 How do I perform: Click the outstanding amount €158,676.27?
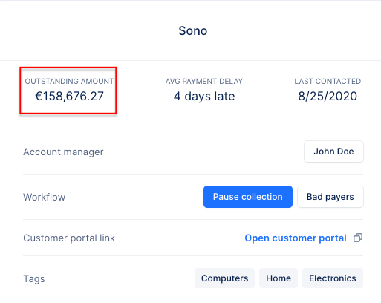point(69,97)
